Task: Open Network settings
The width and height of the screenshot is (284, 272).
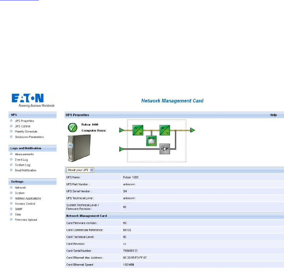Action: coord(20,188)
